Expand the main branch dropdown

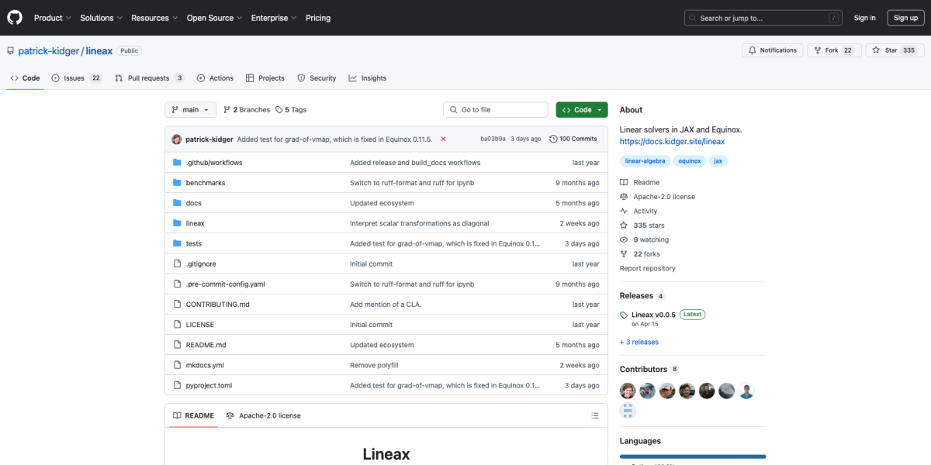(190, 110)
